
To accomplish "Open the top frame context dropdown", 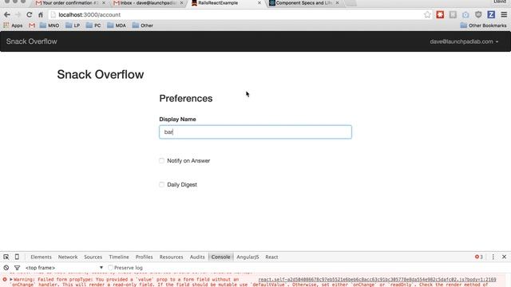I will pyautogui.click(x=64, y=268).
